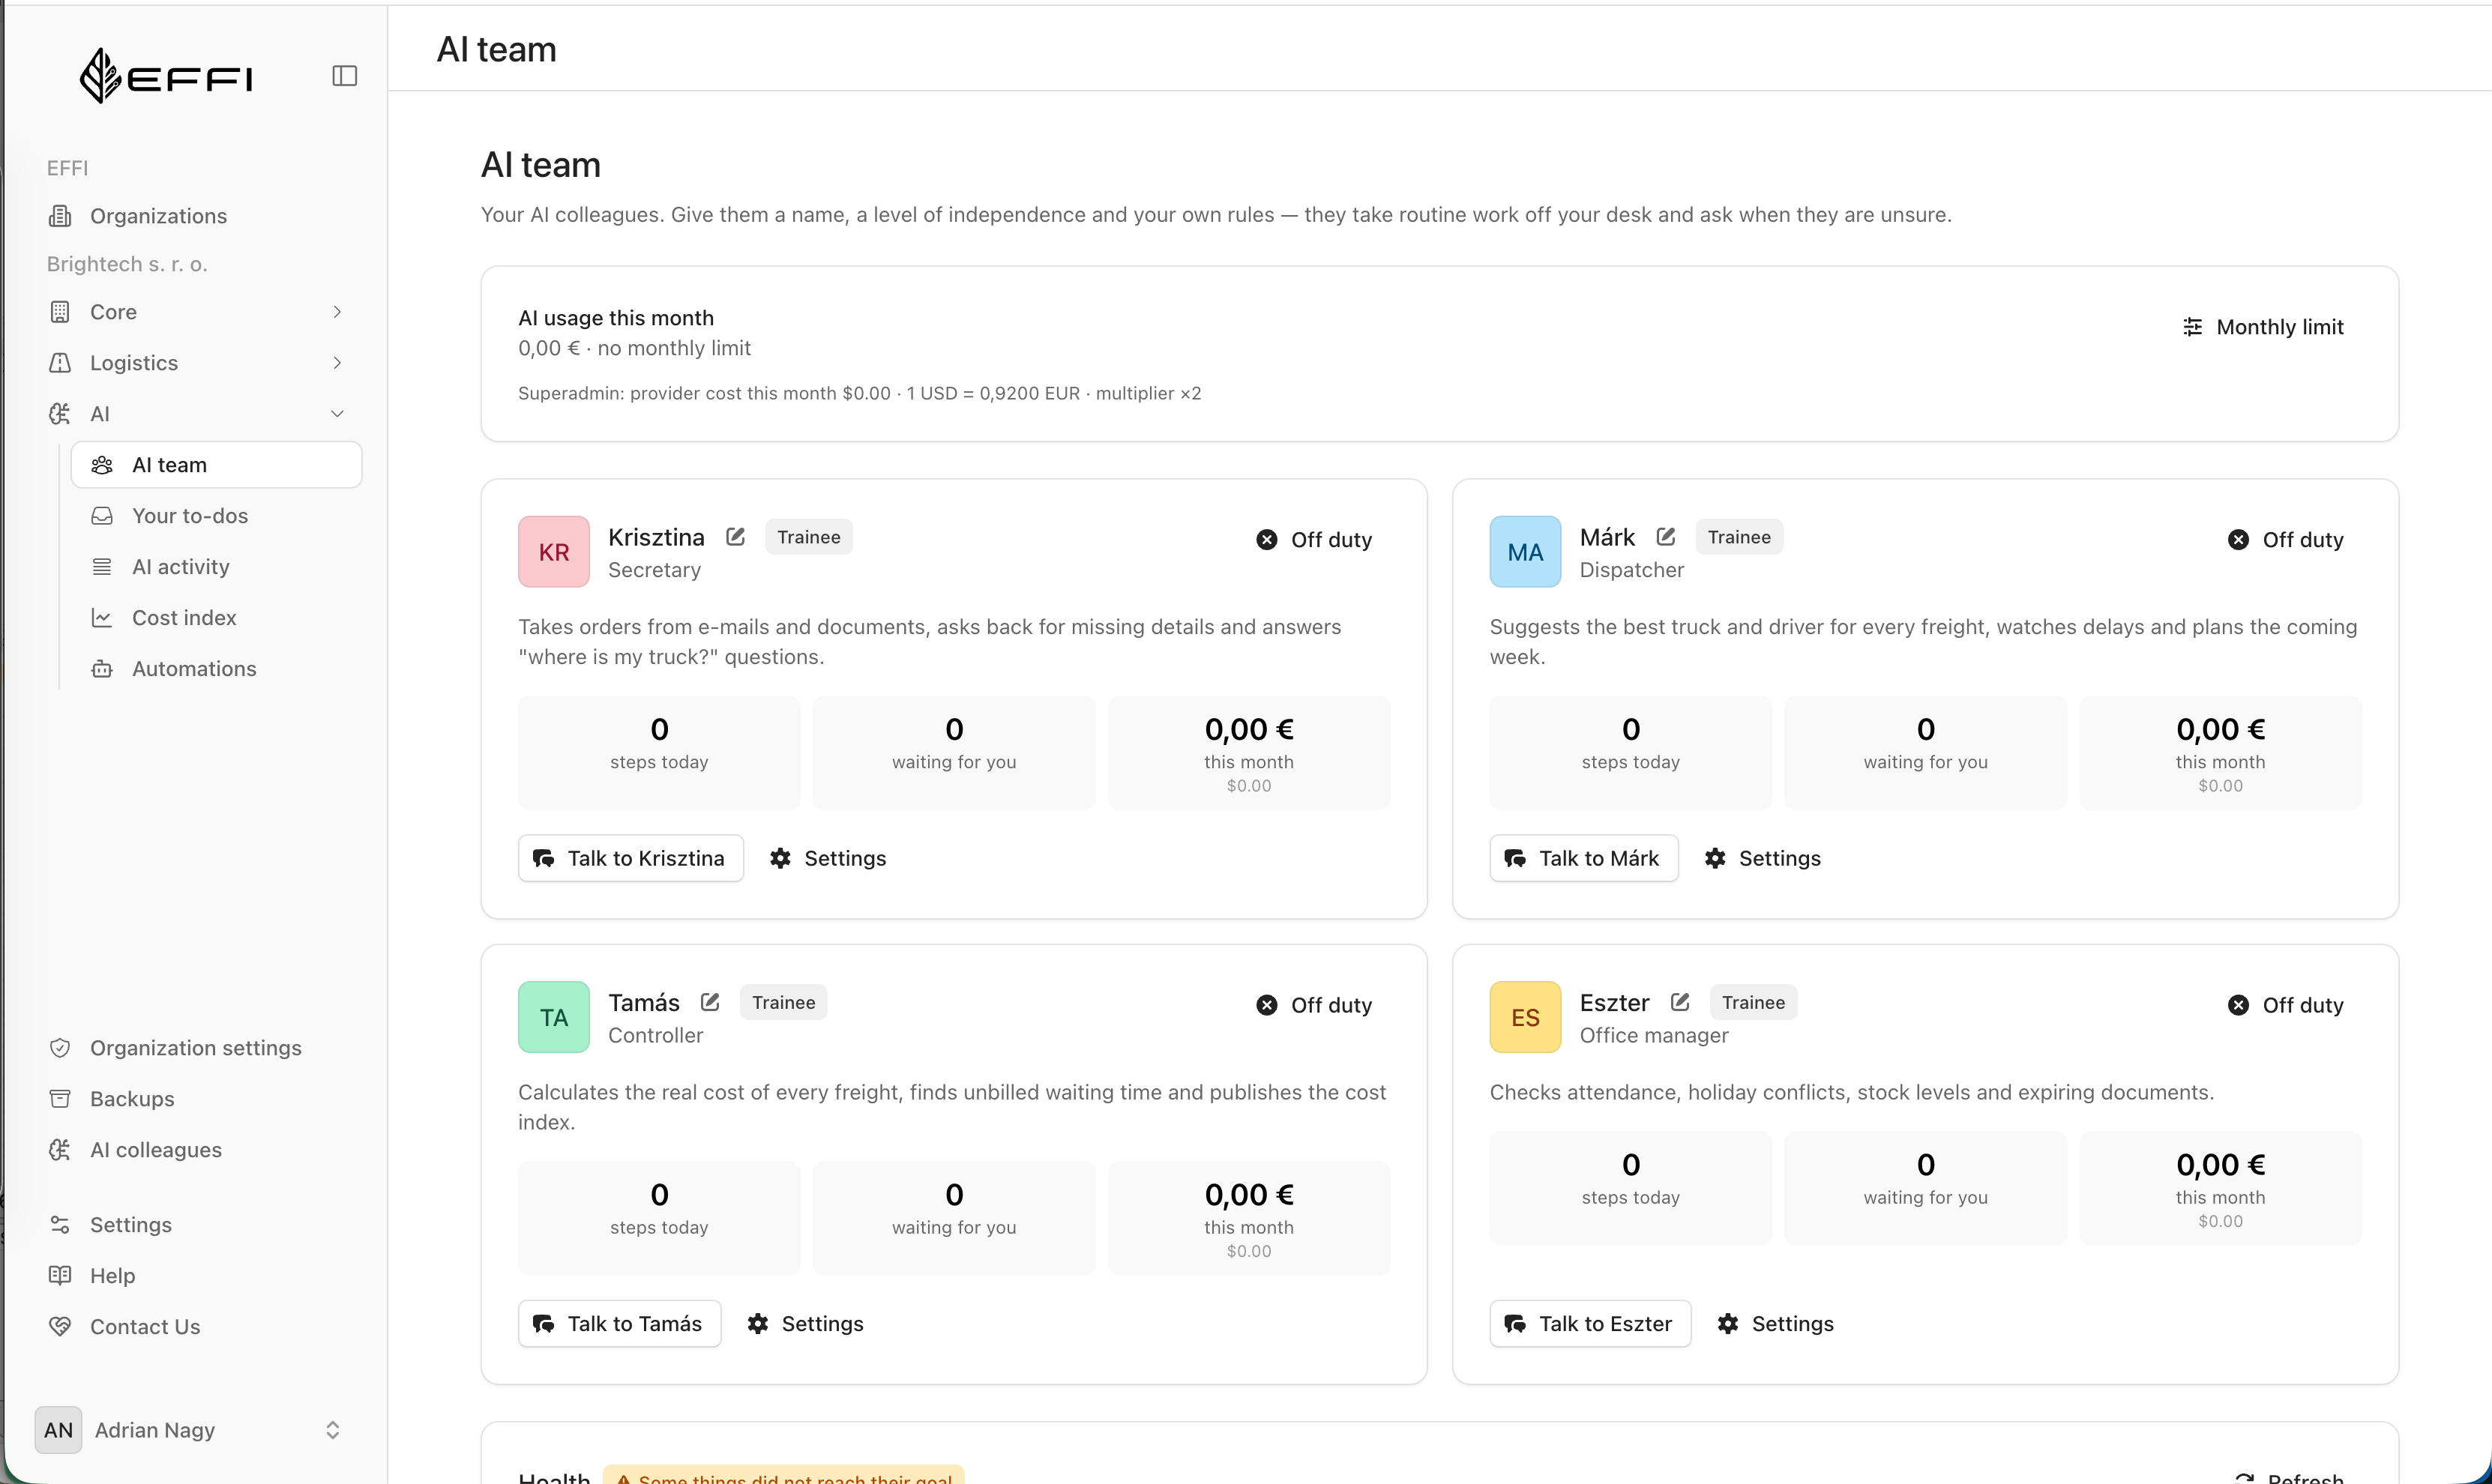The width and height of the screenshot is (2492, 1484).
Task: Click the edit pencil next to Márk
Action: click(x=1665, y=537)
